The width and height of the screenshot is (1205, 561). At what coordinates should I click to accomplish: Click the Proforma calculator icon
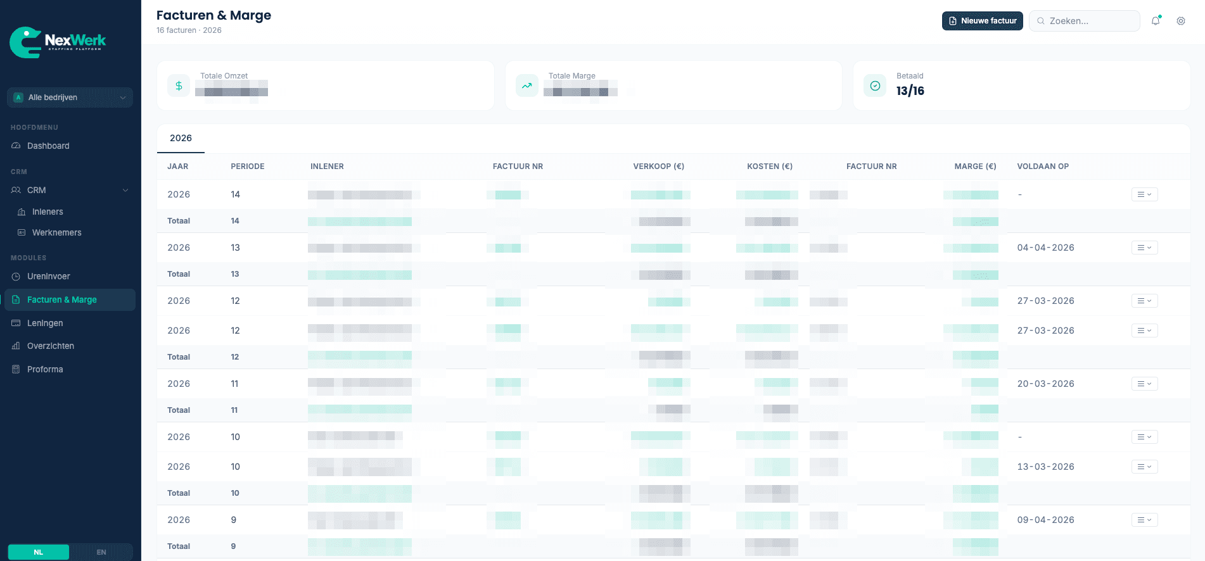point(16,369)
